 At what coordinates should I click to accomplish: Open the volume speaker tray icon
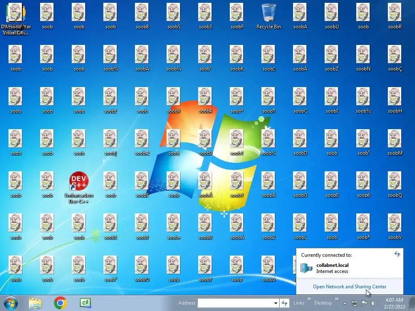pos(374,303)
